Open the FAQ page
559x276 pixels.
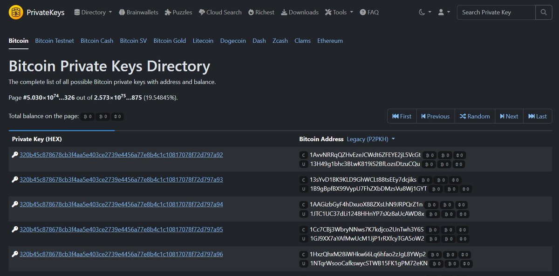[x=369, y=12]
